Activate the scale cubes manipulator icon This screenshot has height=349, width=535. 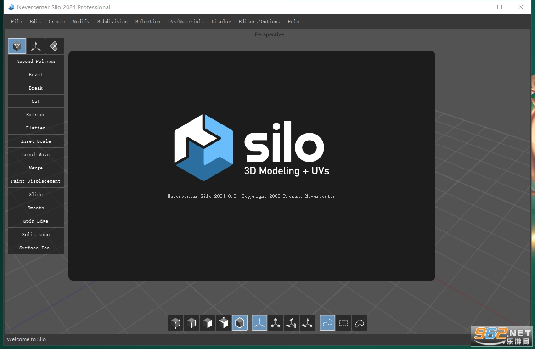pyautogui.click(x=276, y=323)
